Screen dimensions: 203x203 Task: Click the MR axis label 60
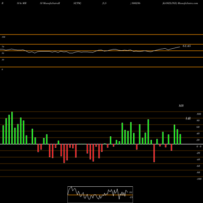[x=198, y=127]
